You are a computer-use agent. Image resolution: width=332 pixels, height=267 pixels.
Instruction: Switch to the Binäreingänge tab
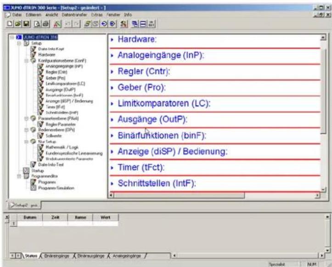click(x=57, y=256)
